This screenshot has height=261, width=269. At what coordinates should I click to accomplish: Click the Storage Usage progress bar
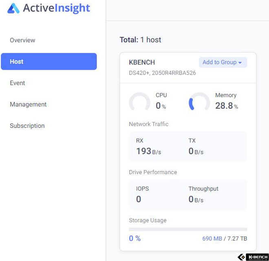click(x=188, y=229)
